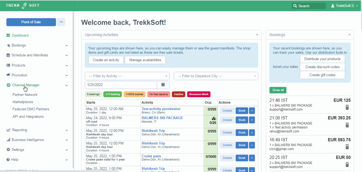Collapse the Upcoming Activities panel
The width and height of the screenshot is (362, 172).
[257, 35]
